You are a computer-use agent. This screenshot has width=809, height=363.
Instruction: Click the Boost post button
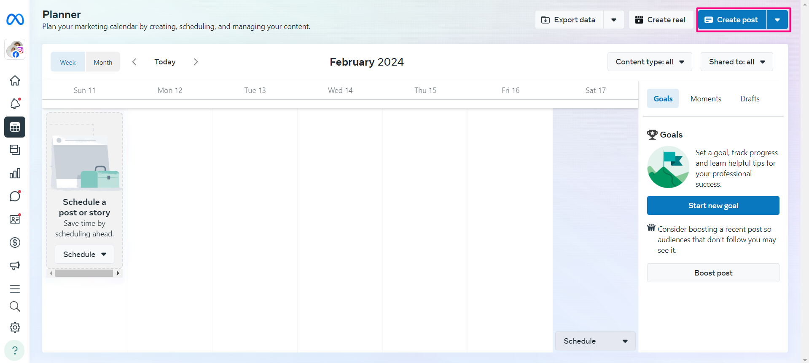coord(713,273)
